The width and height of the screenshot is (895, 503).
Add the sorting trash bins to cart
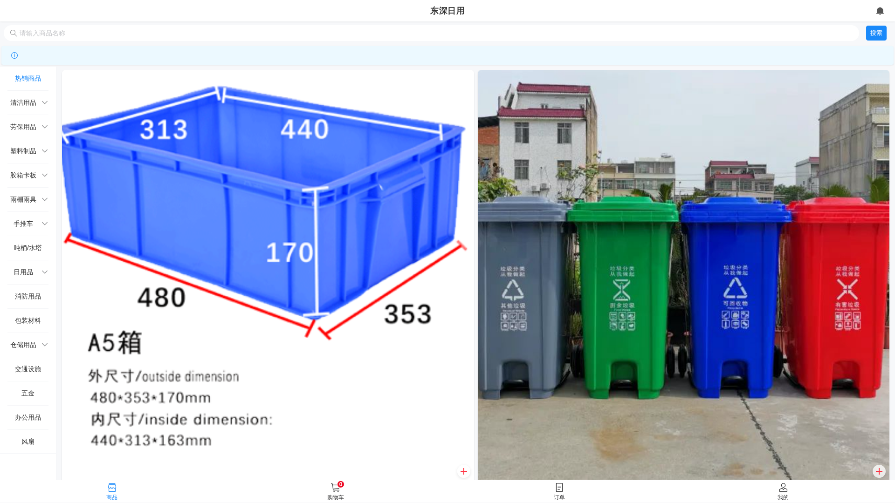click(879, 471)
